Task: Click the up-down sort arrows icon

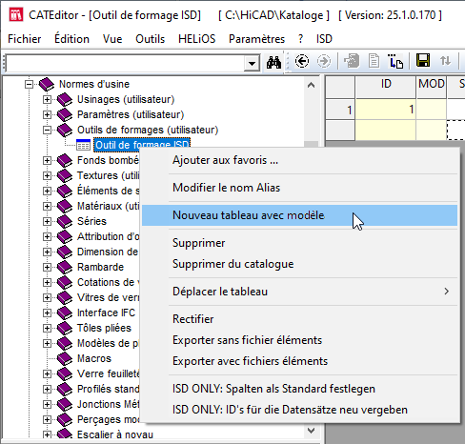Action: [445, 60]
